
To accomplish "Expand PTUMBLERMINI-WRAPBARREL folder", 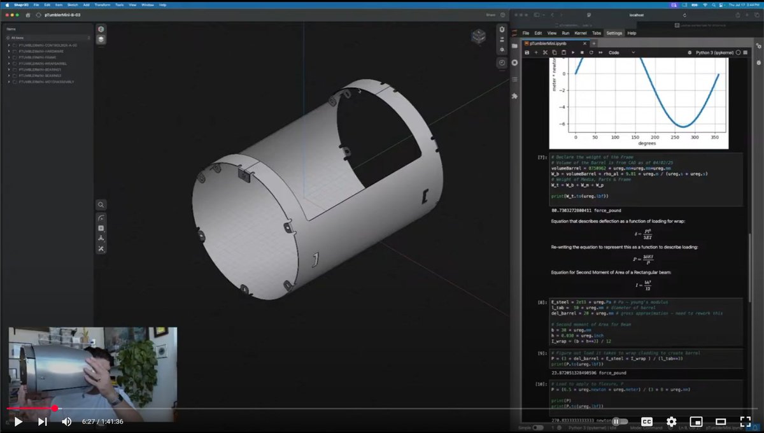I will 9,64.
